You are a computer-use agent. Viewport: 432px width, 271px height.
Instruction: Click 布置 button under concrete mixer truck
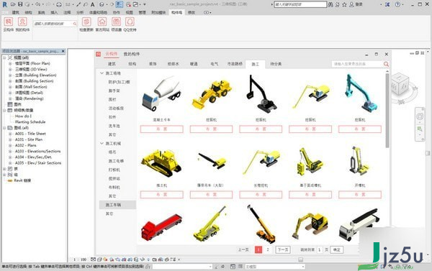pos(162,129)
